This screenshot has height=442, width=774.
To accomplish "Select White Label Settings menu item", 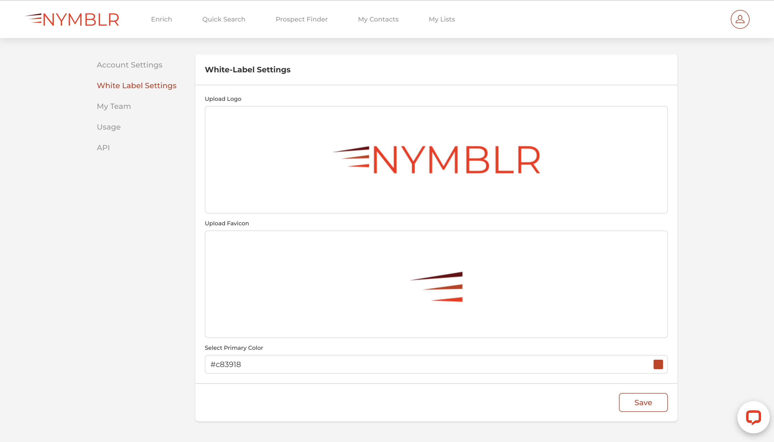I will [136, 85].
